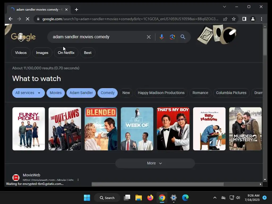Click the browser forward arrow
The width and height of the screenshot is (272, 204).
(x=19, y=19)
